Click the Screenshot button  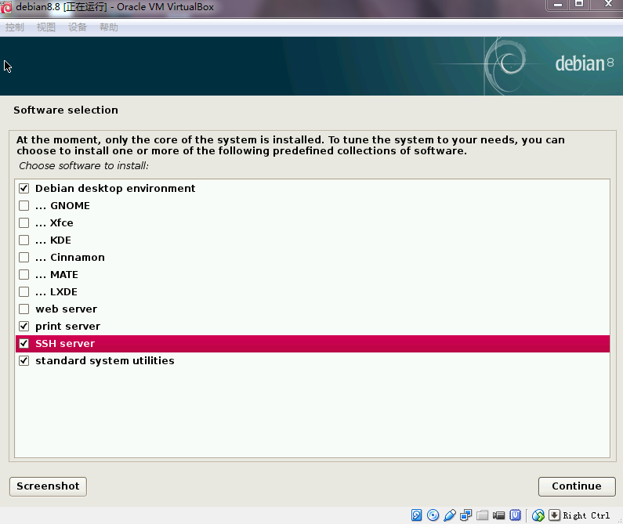pyautogui.click(x=48, y=486)
